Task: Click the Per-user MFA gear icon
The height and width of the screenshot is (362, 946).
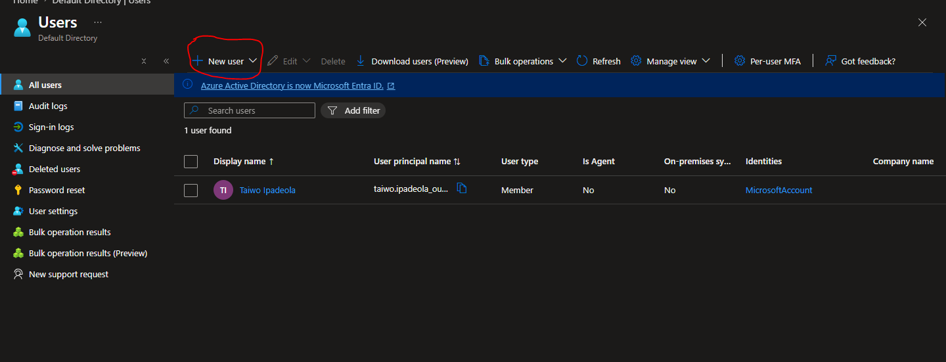Action: [740, 60]
